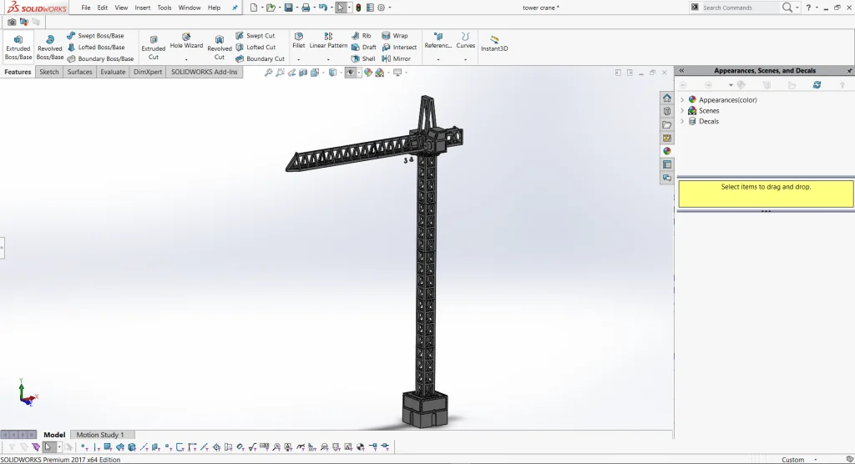
Task: Click the Search Commands input field
Action: [740, 8]
